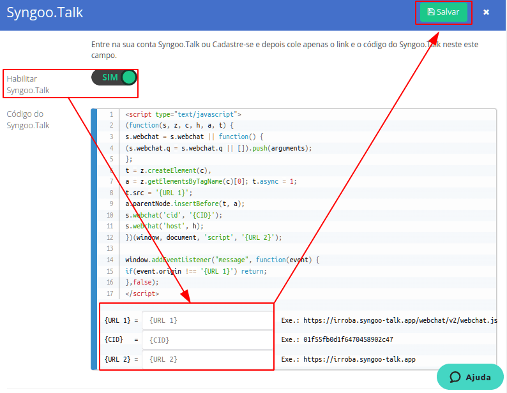Click the Habilitar Syngoo.Talk label
Image resolution: width=507 pixels, height=393 pixels.
tap(27, 84)
